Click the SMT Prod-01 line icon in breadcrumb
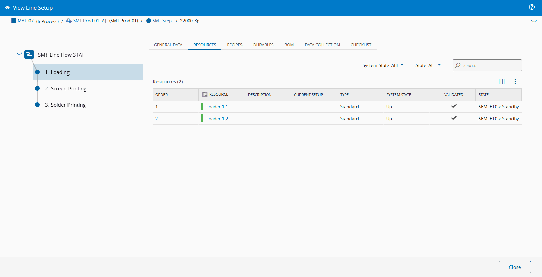 [x=69, y=21]
